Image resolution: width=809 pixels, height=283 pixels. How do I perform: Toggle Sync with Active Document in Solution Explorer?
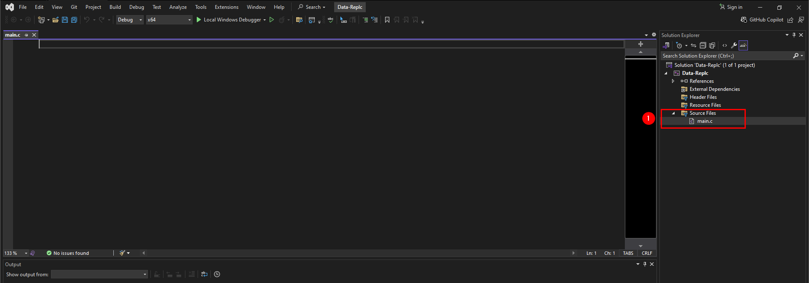(694, 45)
